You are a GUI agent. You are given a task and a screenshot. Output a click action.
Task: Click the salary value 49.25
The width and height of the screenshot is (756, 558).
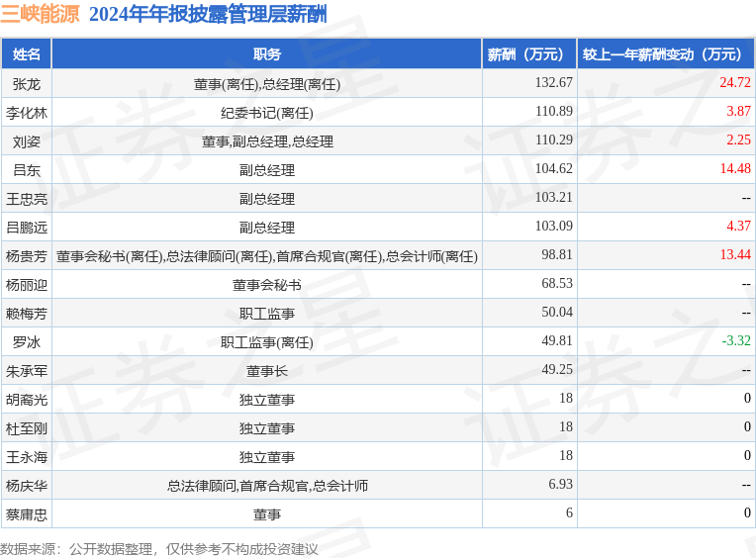(x=557, y=369)
